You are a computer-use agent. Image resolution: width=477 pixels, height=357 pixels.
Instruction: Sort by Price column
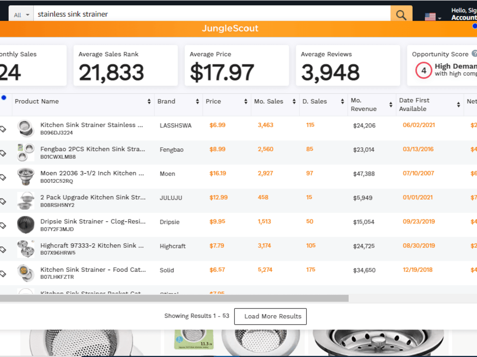point(246,101)
